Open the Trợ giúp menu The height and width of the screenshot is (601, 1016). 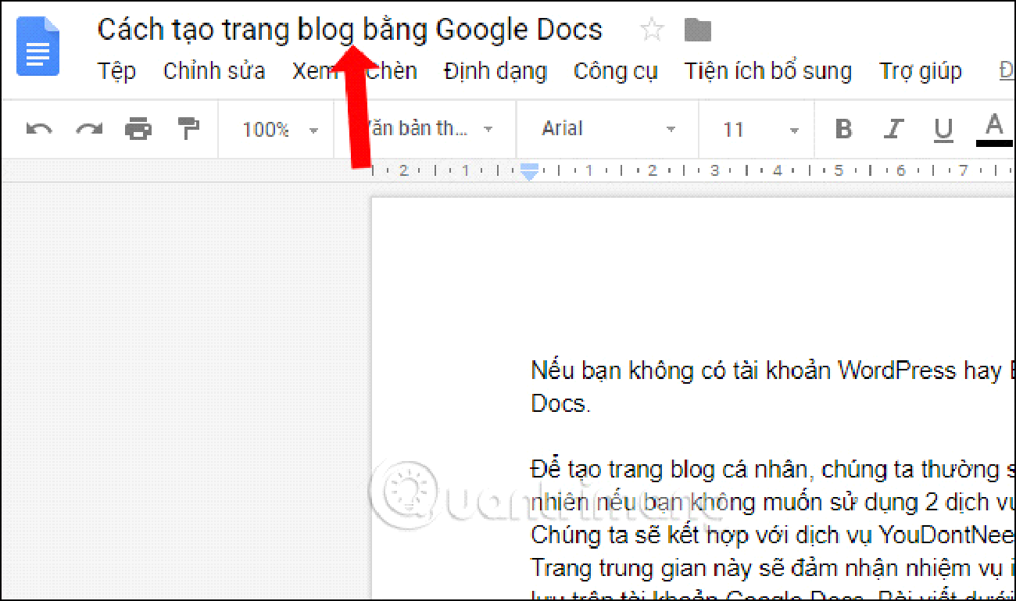coord(920,72)
